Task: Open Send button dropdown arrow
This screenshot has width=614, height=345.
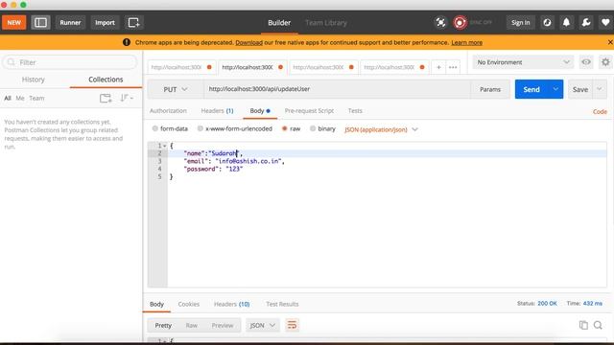Action: 555,89
